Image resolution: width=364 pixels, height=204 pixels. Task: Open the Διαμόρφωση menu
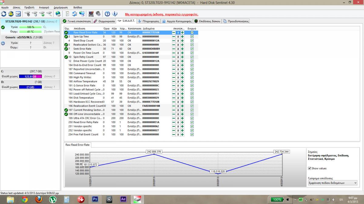(x=60, y=7)
